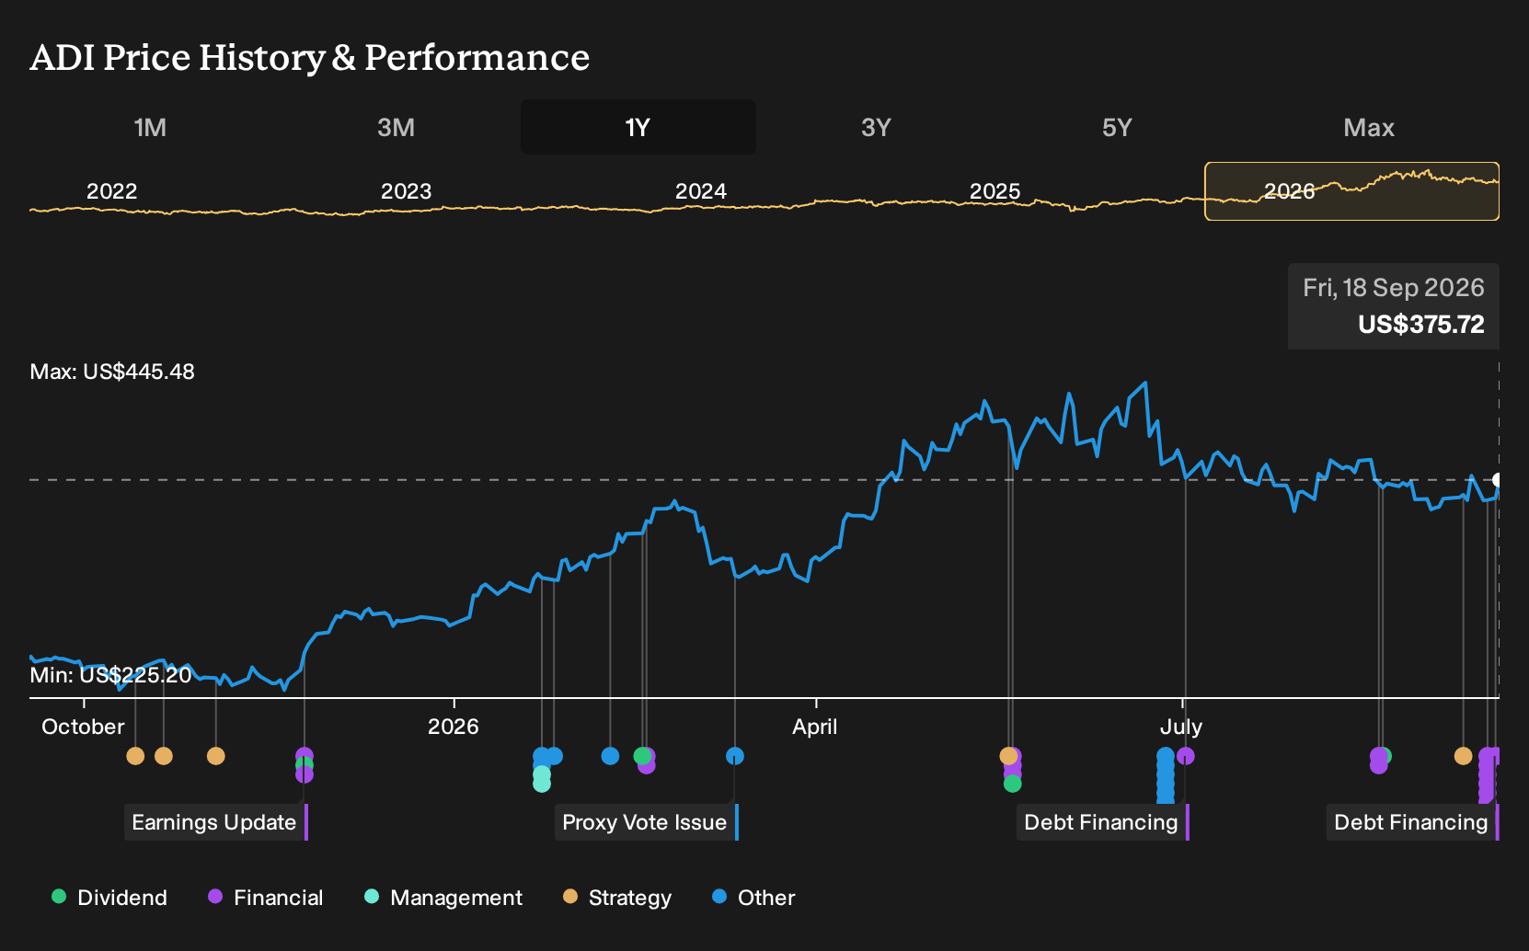Click the "July" axis label
The height and width of the screenshot is (951, 1529).
(x=1181, y=727)
